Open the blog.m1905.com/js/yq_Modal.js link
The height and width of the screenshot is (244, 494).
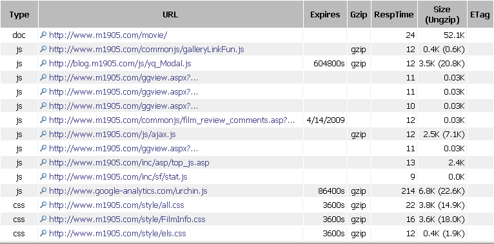click(x=120, y=64)
